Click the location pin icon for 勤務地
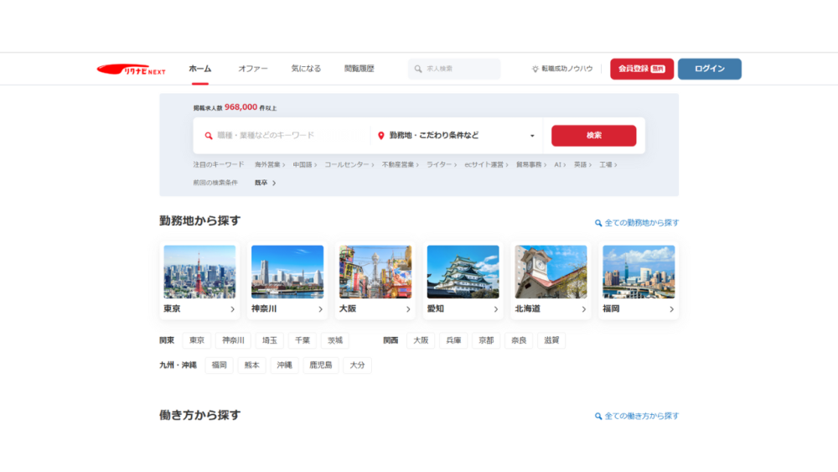 click(380, 135)
